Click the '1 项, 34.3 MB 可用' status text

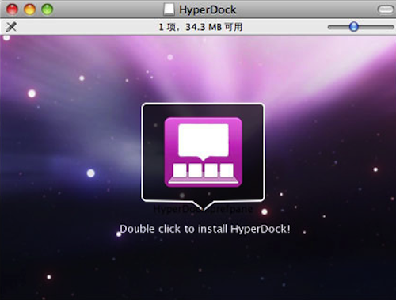(200, 27)
